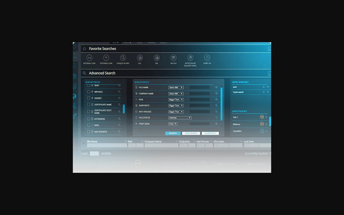Click the magnifier icon in RISK search row
344x215 pixels.
tap(216, 99)
